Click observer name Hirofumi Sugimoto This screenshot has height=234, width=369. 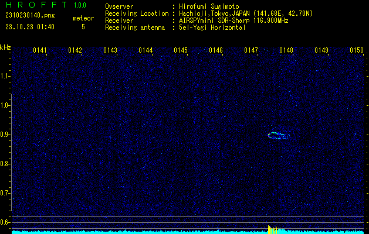tap(209, 6)
